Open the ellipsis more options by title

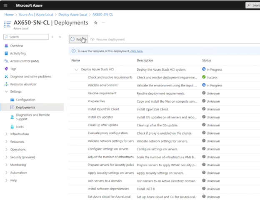[x=103, y=22]
